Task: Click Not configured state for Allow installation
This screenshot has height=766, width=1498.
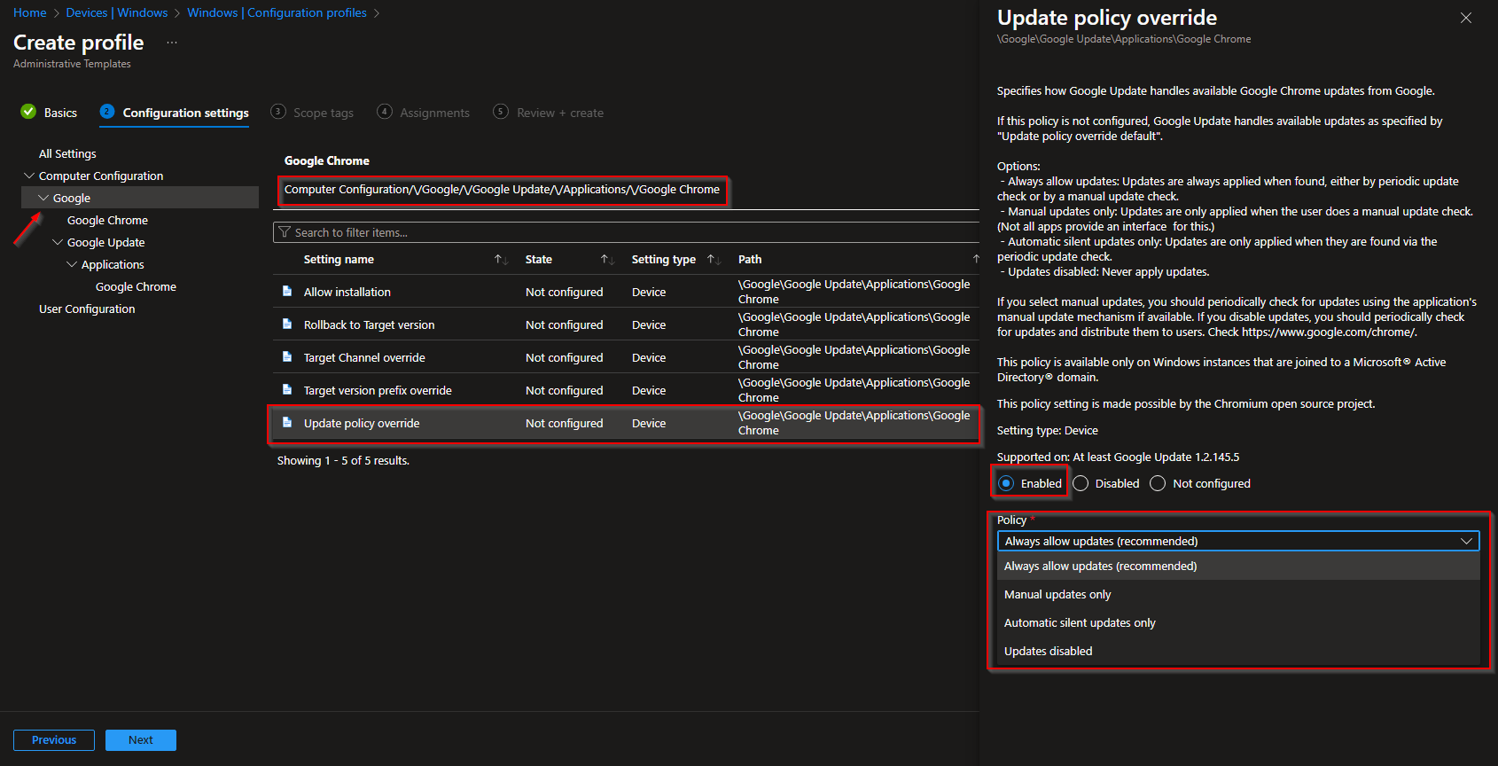Action: tap(564, 292)
